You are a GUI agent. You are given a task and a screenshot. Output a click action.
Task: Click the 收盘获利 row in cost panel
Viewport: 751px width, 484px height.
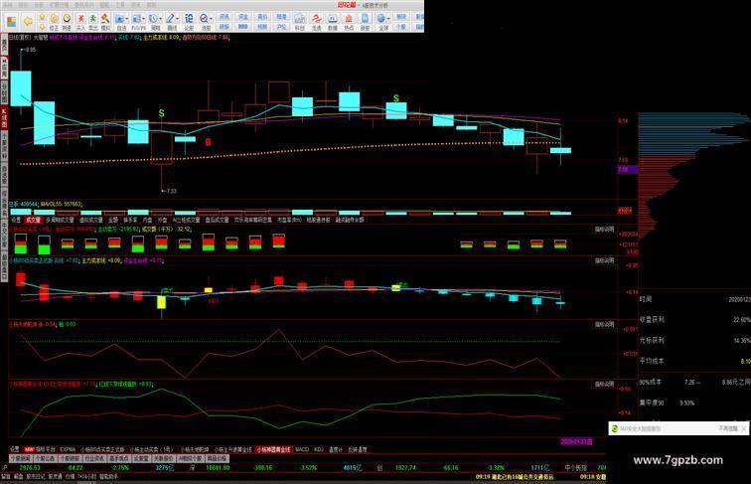pyautogui.click(x=695, y=319)
